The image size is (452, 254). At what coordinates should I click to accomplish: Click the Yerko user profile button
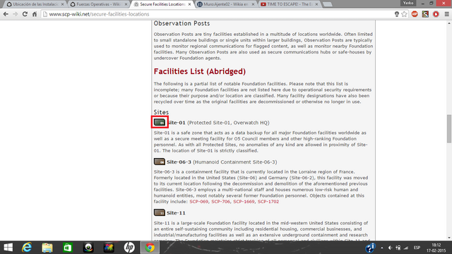(x=408, y=3)
